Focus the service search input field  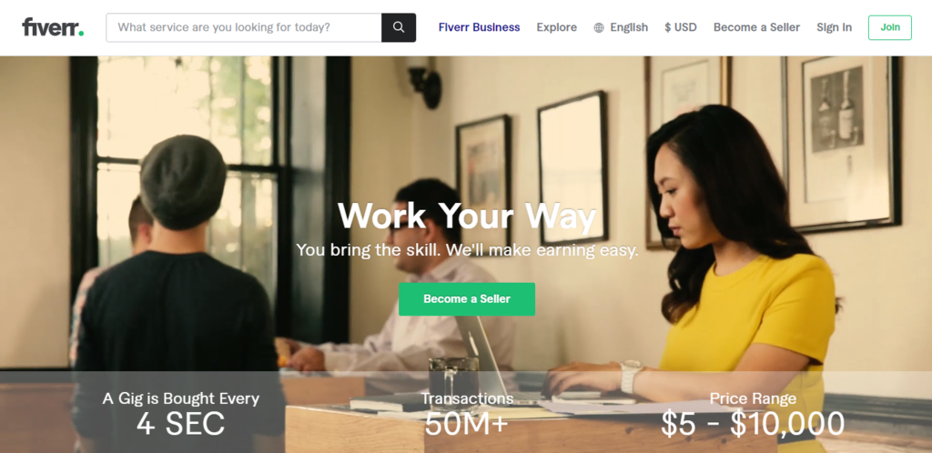(244, 27)
